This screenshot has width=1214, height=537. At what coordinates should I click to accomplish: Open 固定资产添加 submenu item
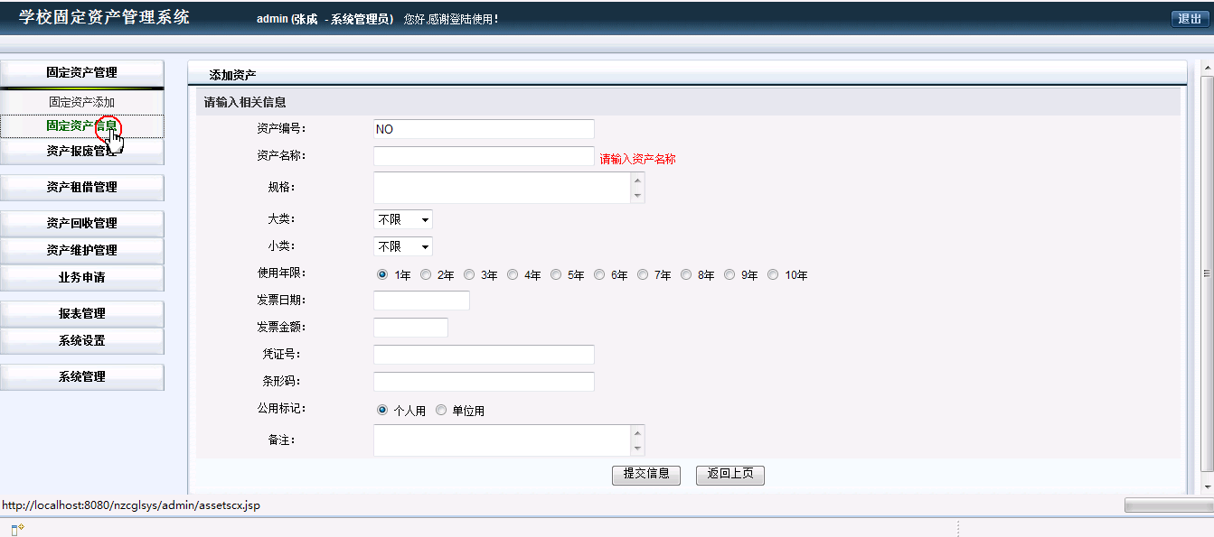tap(82, 103)
